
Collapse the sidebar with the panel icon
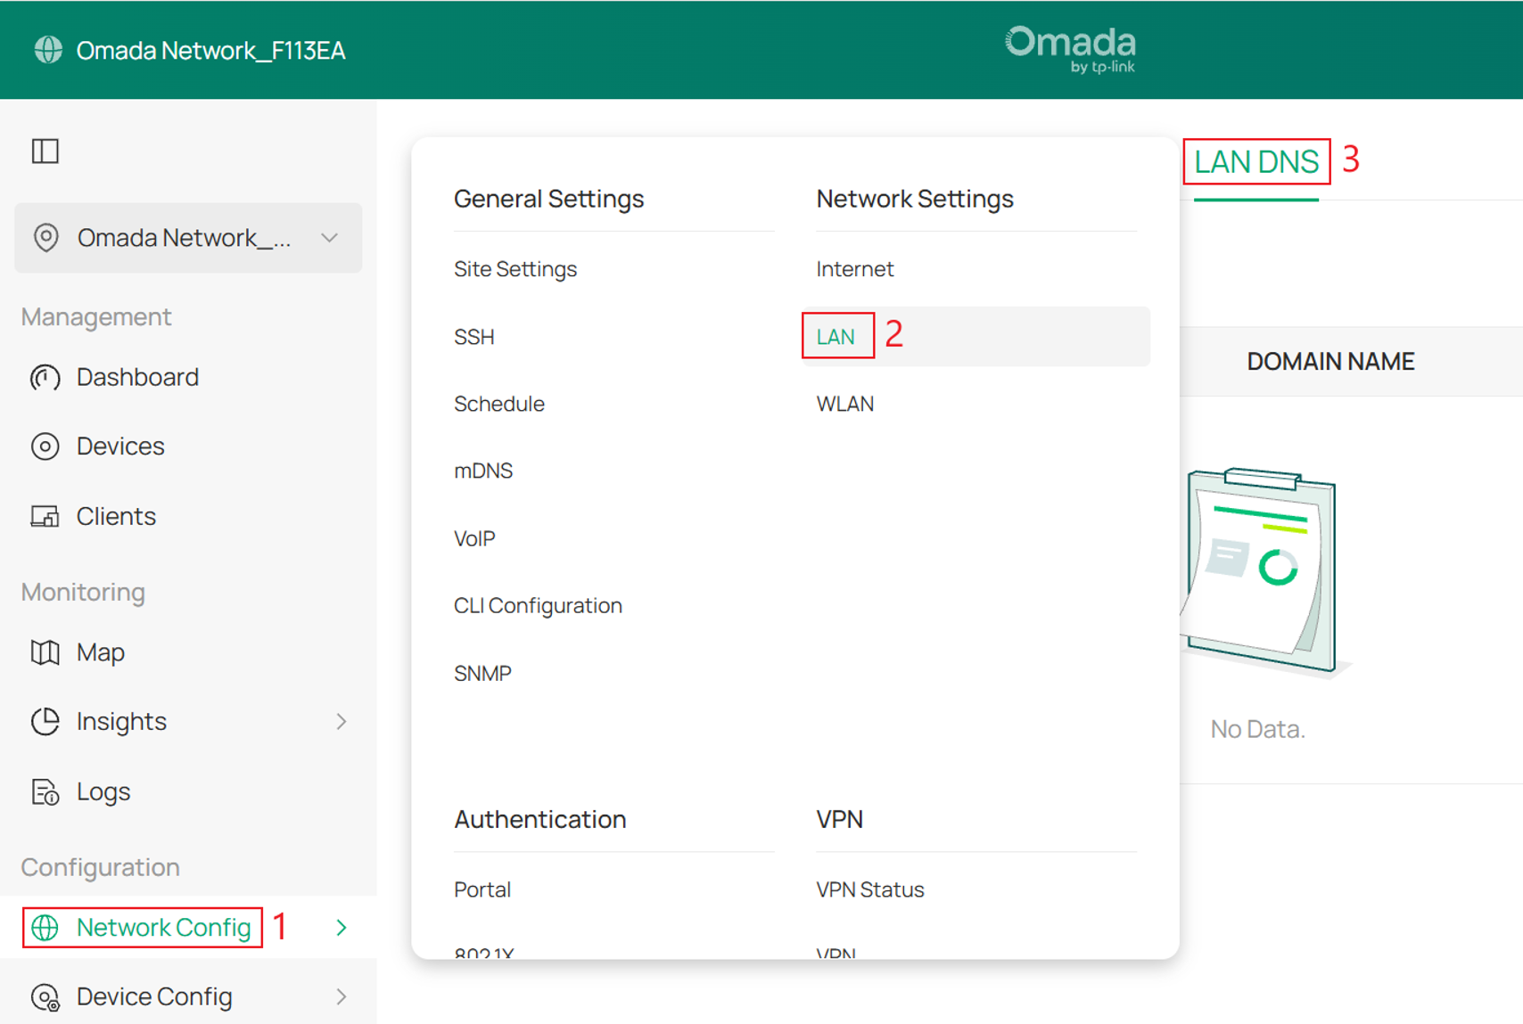[45, 152]
